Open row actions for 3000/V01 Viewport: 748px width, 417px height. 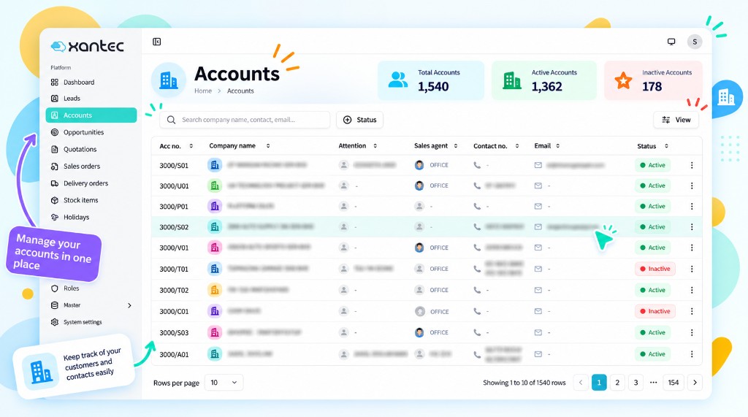(x=692, y=248)
